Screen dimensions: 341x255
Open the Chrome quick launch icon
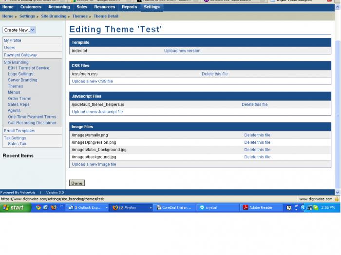click(38, 207)
